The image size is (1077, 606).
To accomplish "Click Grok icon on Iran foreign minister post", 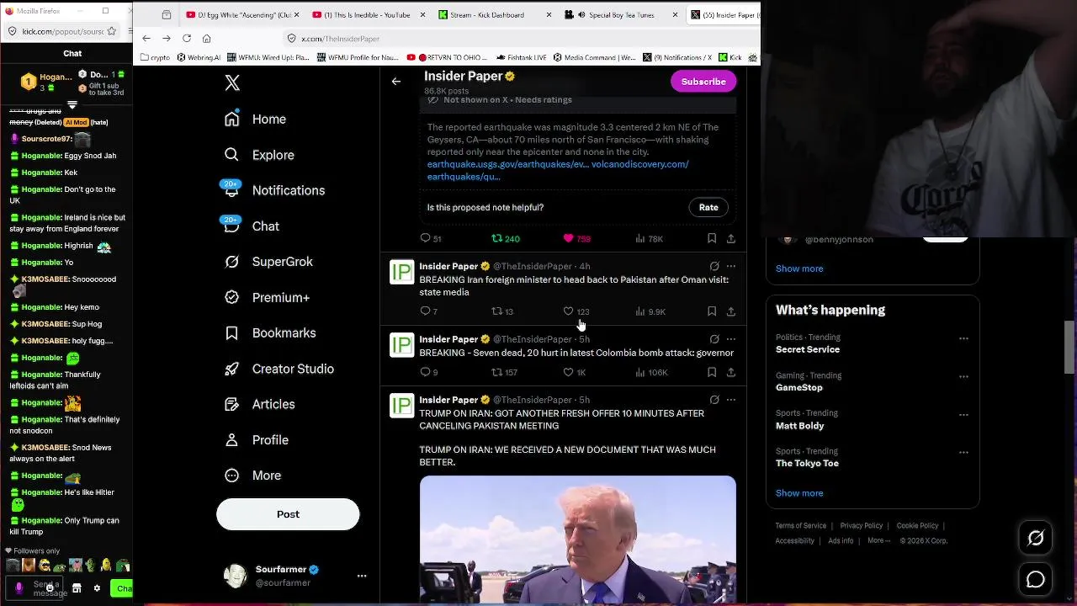I will point(714,267).
